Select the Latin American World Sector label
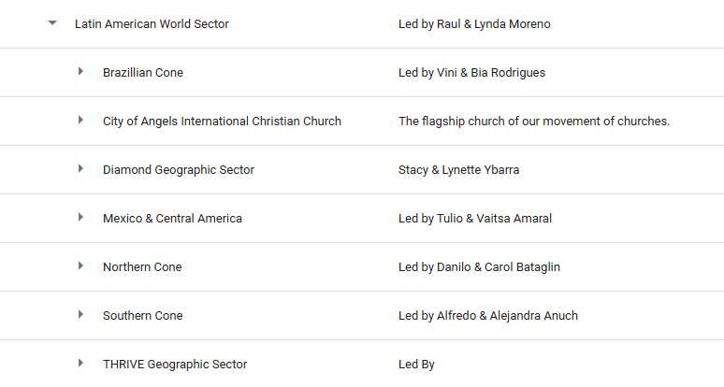Viewport: 724px width, 387px height. click(152, 24)
